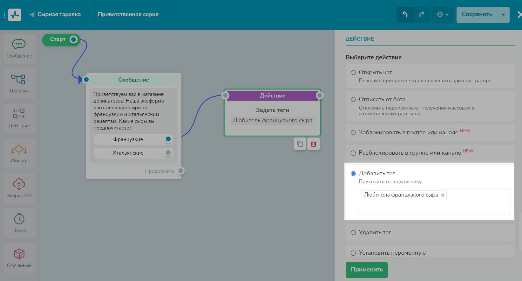Screen dimensions: 522x281
Task: Select the Pause (Пауза) block icon
Action: pos(19,223)
